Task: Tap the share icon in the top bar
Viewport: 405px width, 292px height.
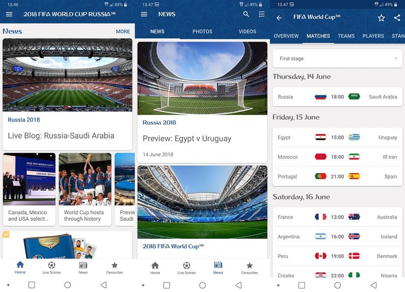Action: tap(397, 18)
